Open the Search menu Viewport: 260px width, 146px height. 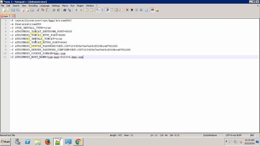[x=16, y=6]
